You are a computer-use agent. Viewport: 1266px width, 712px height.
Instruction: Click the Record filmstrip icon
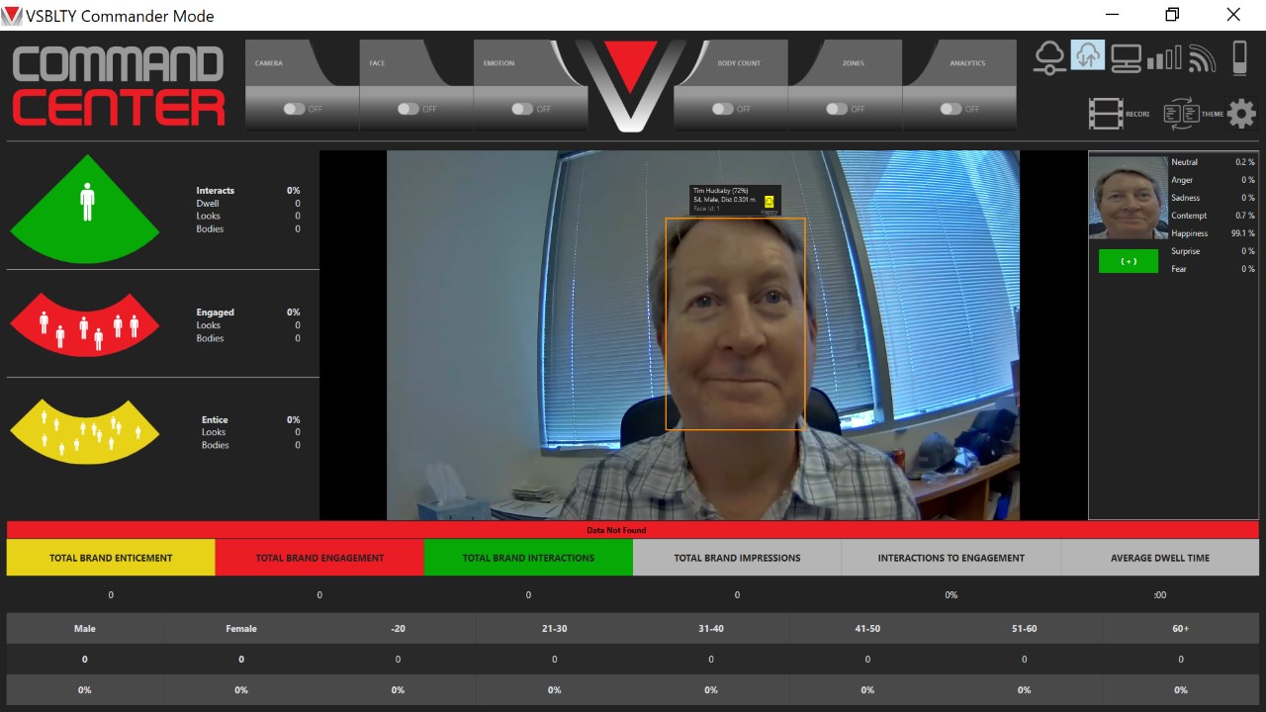[x=1106, y=114]
